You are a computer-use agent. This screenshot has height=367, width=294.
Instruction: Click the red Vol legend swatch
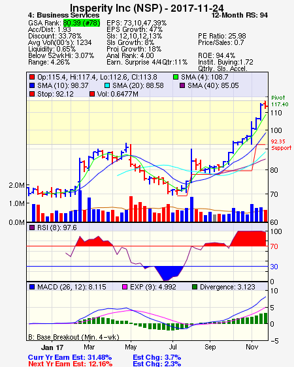[92, 94]
